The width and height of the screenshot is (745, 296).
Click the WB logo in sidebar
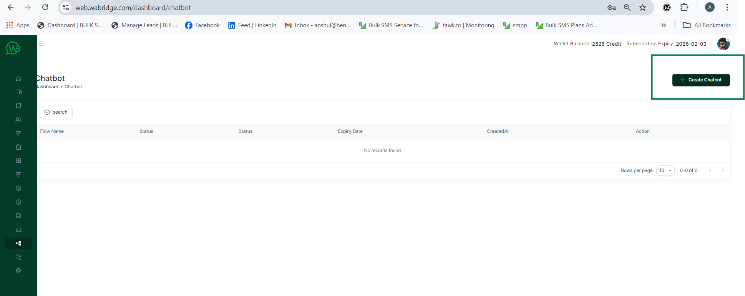pyautogui.click(x=13, y=48)
